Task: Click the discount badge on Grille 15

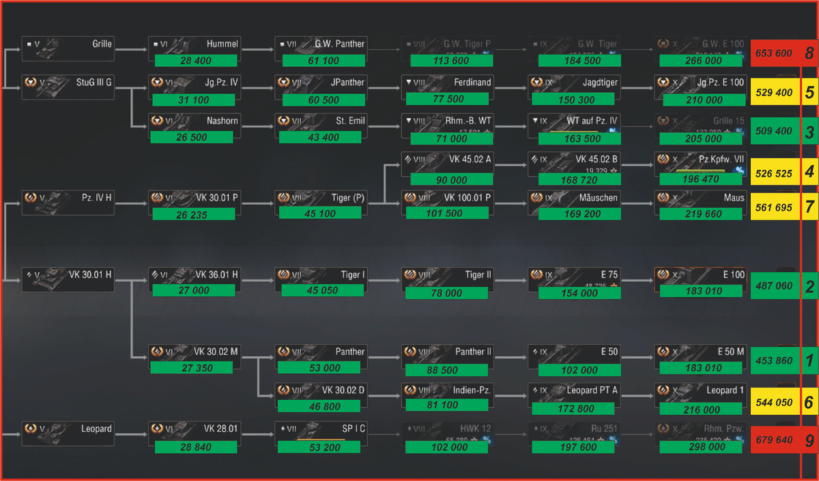Action: 741,130
